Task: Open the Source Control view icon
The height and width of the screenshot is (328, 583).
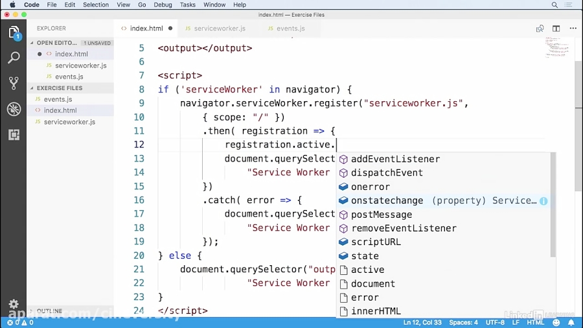Action: coord(14,83)
